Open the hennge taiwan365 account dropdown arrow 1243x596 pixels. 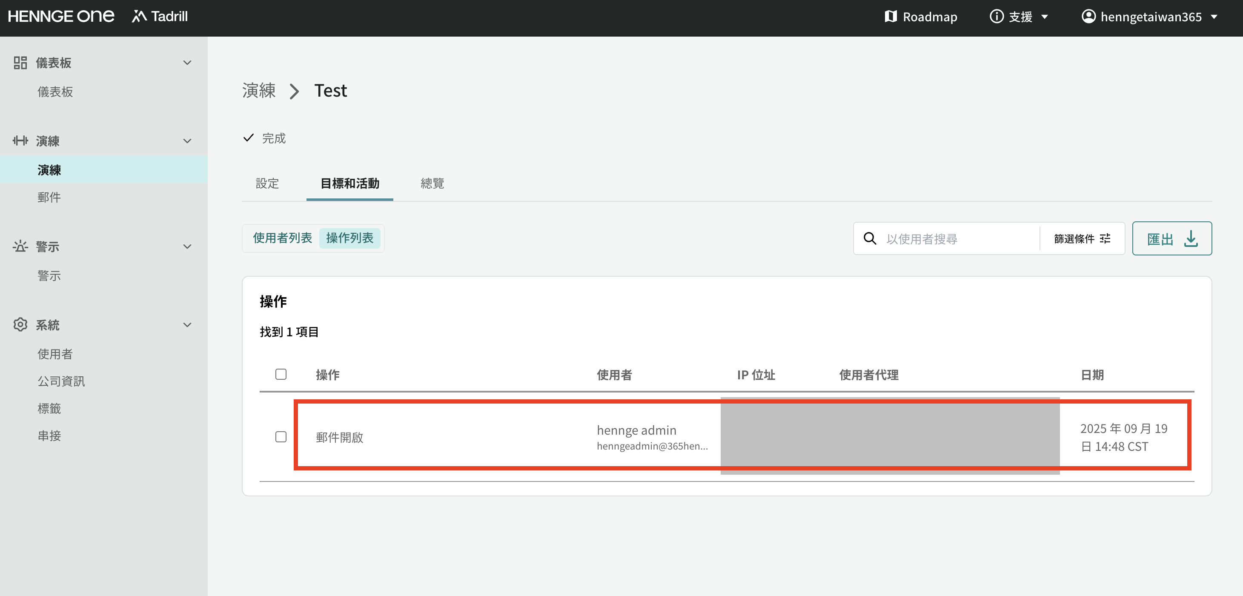click(x=1214, y=17)
